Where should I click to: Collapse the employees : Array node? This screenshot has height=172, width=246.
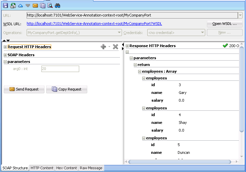point(140,72)
